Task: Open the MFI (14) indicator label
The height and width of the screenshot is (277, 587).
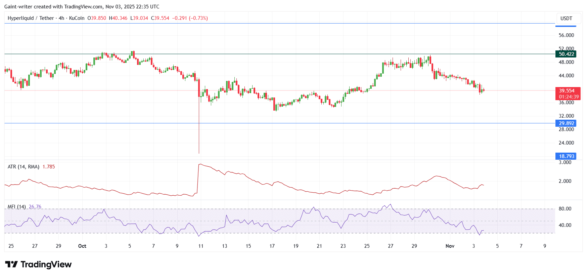Action: click(x=17, y=207)
